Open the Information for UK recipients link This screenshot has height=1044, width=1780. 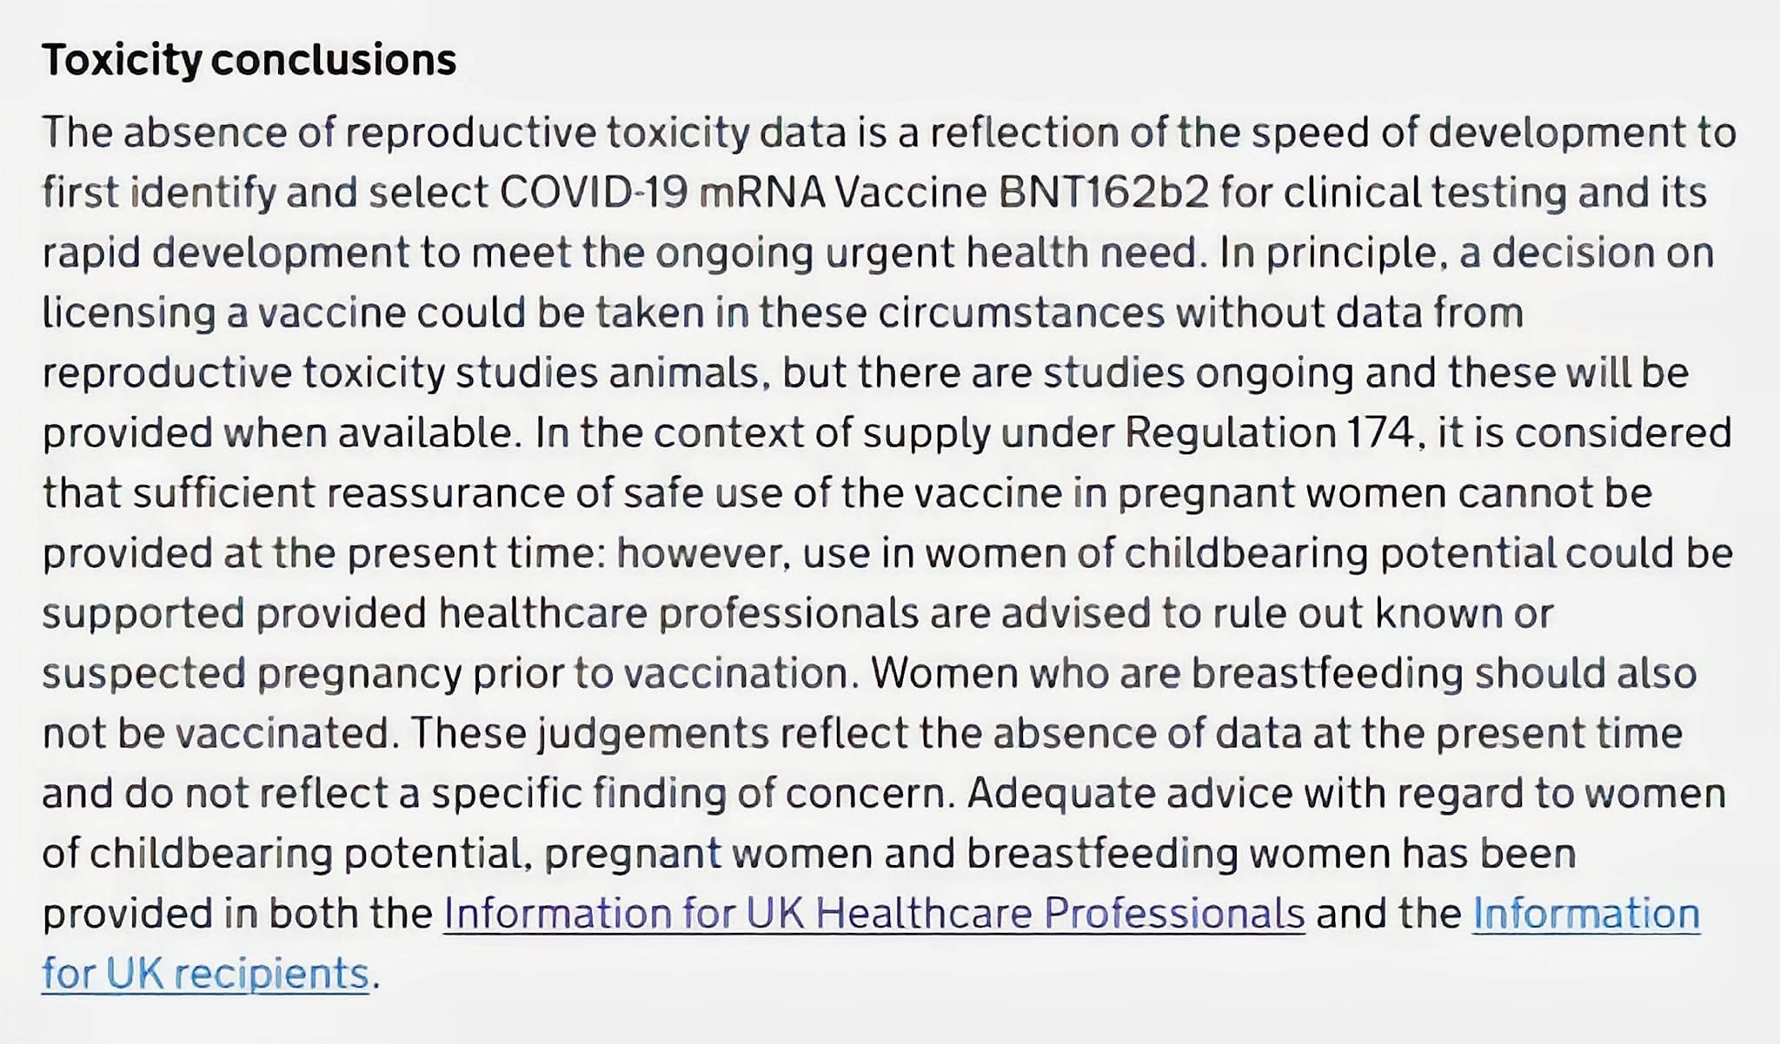871,943
